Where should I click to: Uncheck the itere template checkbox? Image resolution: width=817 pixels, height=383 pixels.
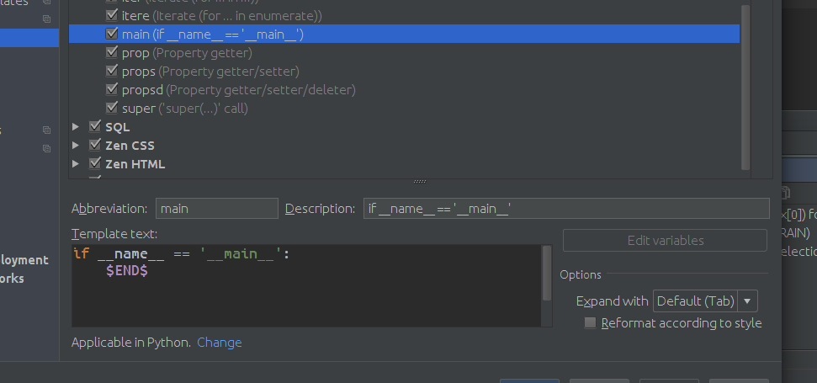tap(112, 15)
